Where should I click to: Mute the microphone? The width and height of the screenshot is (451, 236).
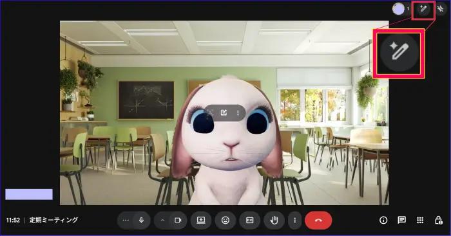[142, 220]
